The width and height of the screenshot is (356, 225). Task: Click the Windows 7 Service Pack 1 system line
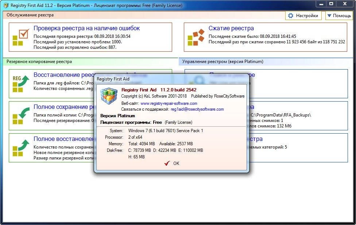pyautogui.click(x=166, y=131)
